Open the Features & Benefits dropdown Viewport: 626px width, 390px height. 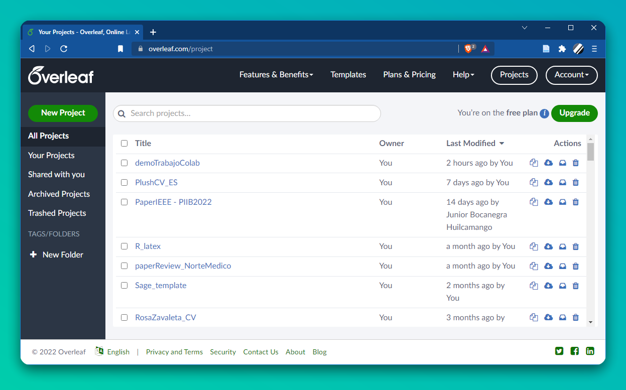tap(276, 75)
